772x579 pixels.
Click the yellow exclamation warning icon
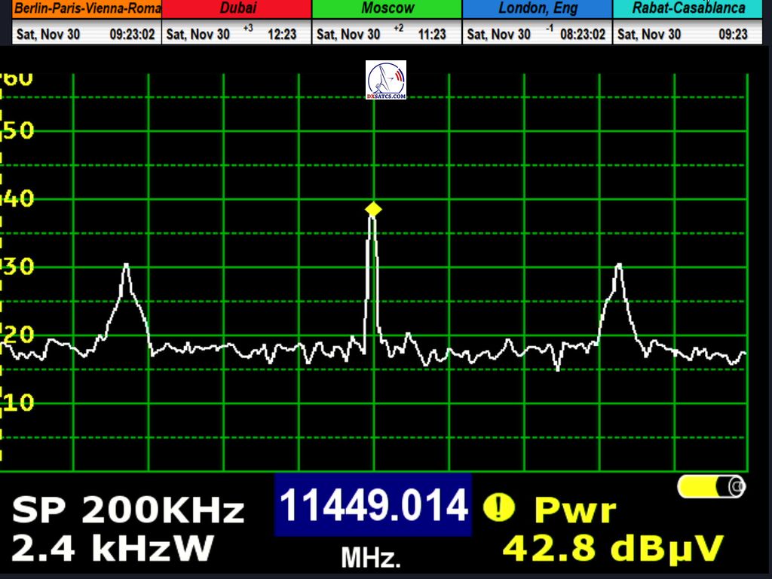(x=498, y=508)
